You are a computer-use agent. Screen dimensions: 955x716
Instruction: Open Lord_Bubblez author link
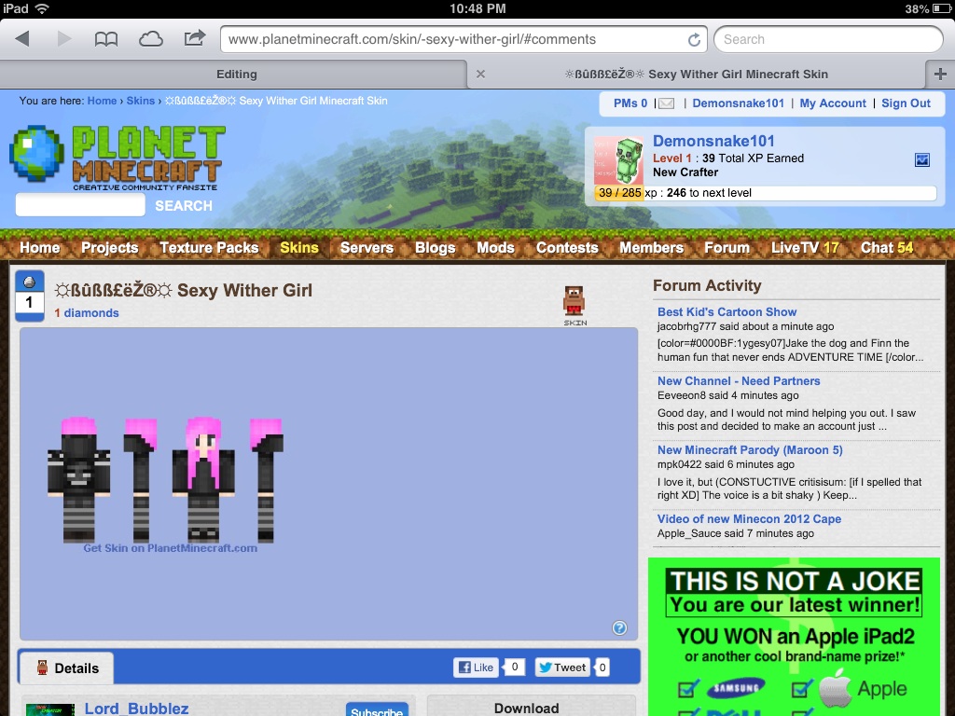136,709
